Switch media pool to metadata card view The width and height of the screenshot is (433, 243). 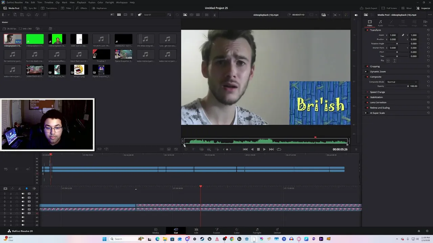pos(112,15)
